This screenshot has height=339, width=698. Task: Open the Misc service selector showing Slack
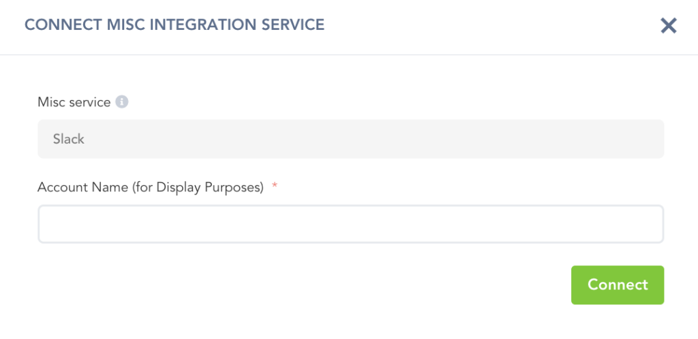coord(350,139)
